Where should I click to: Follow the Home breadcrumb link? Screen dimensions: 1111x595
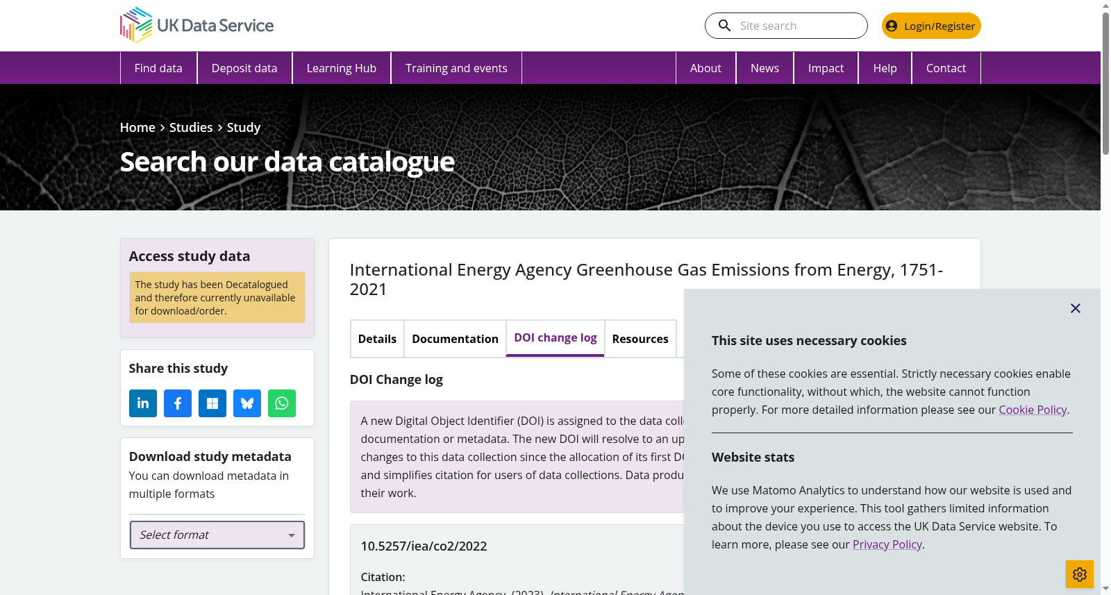[x=137, y=128]
